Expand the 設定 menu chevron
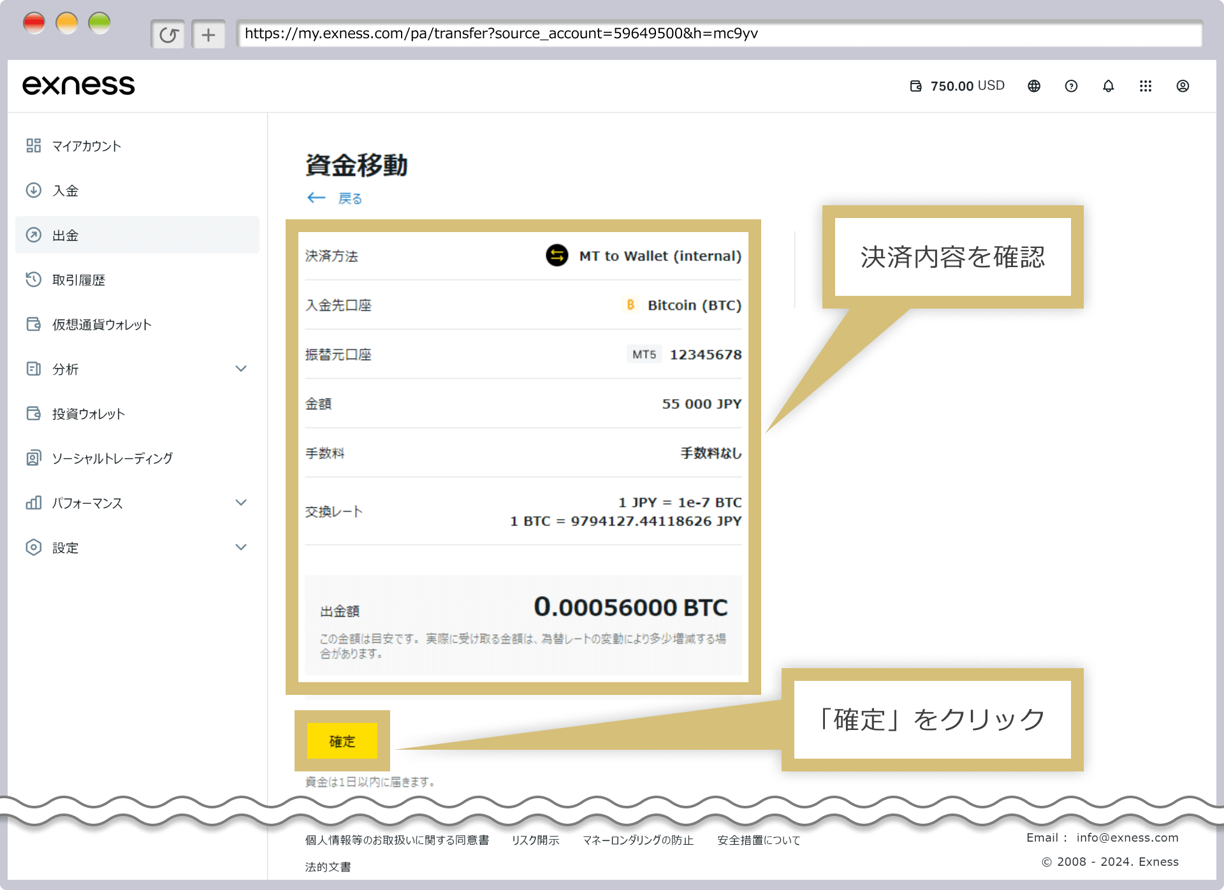Viewport: 1224px width, 890px height. point(241,548)
